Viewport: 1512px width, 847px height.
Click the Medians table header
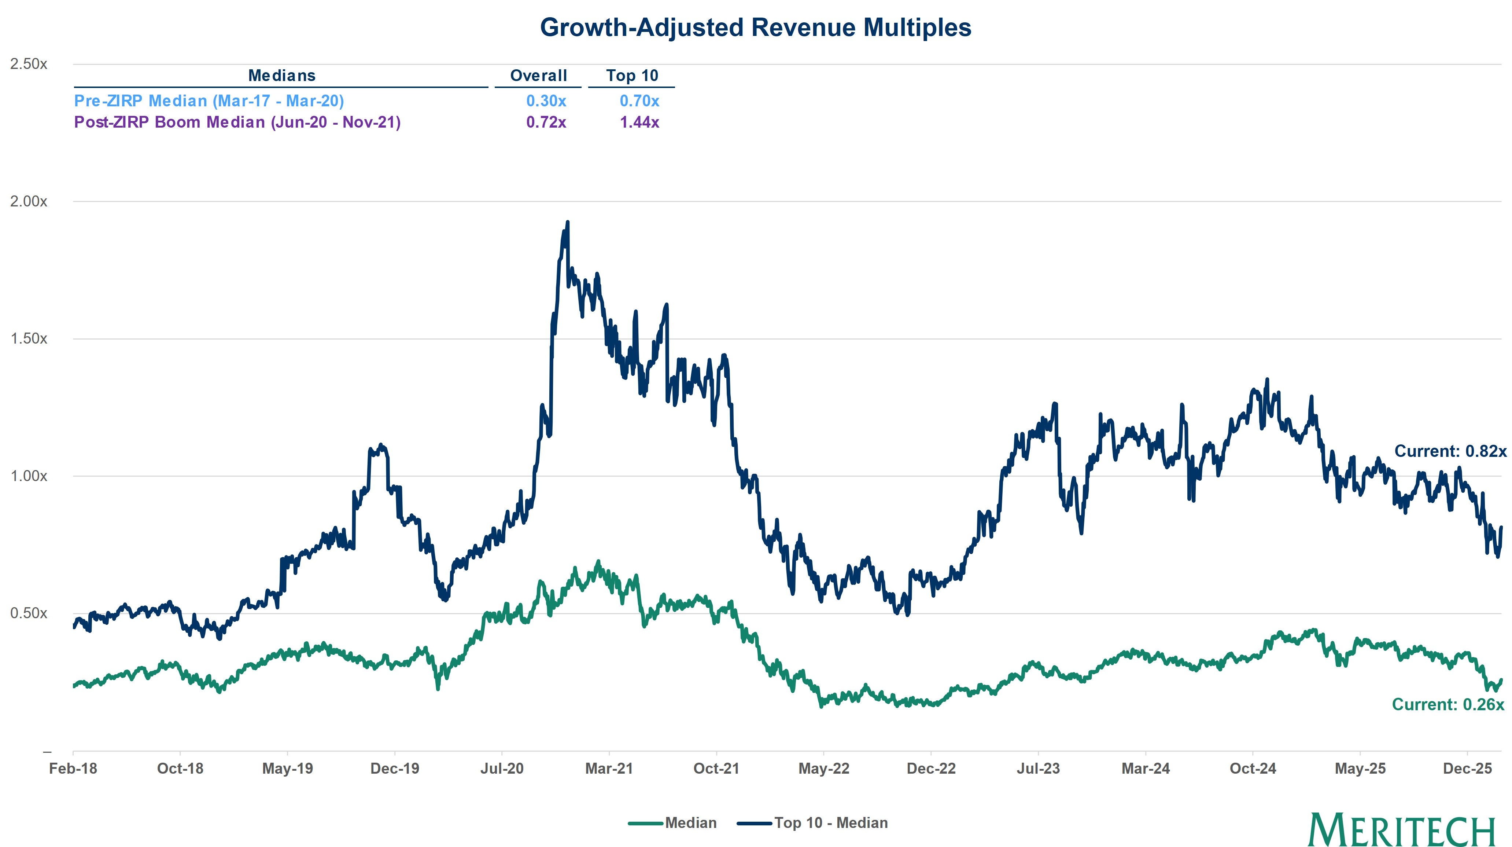click(282, 76)
